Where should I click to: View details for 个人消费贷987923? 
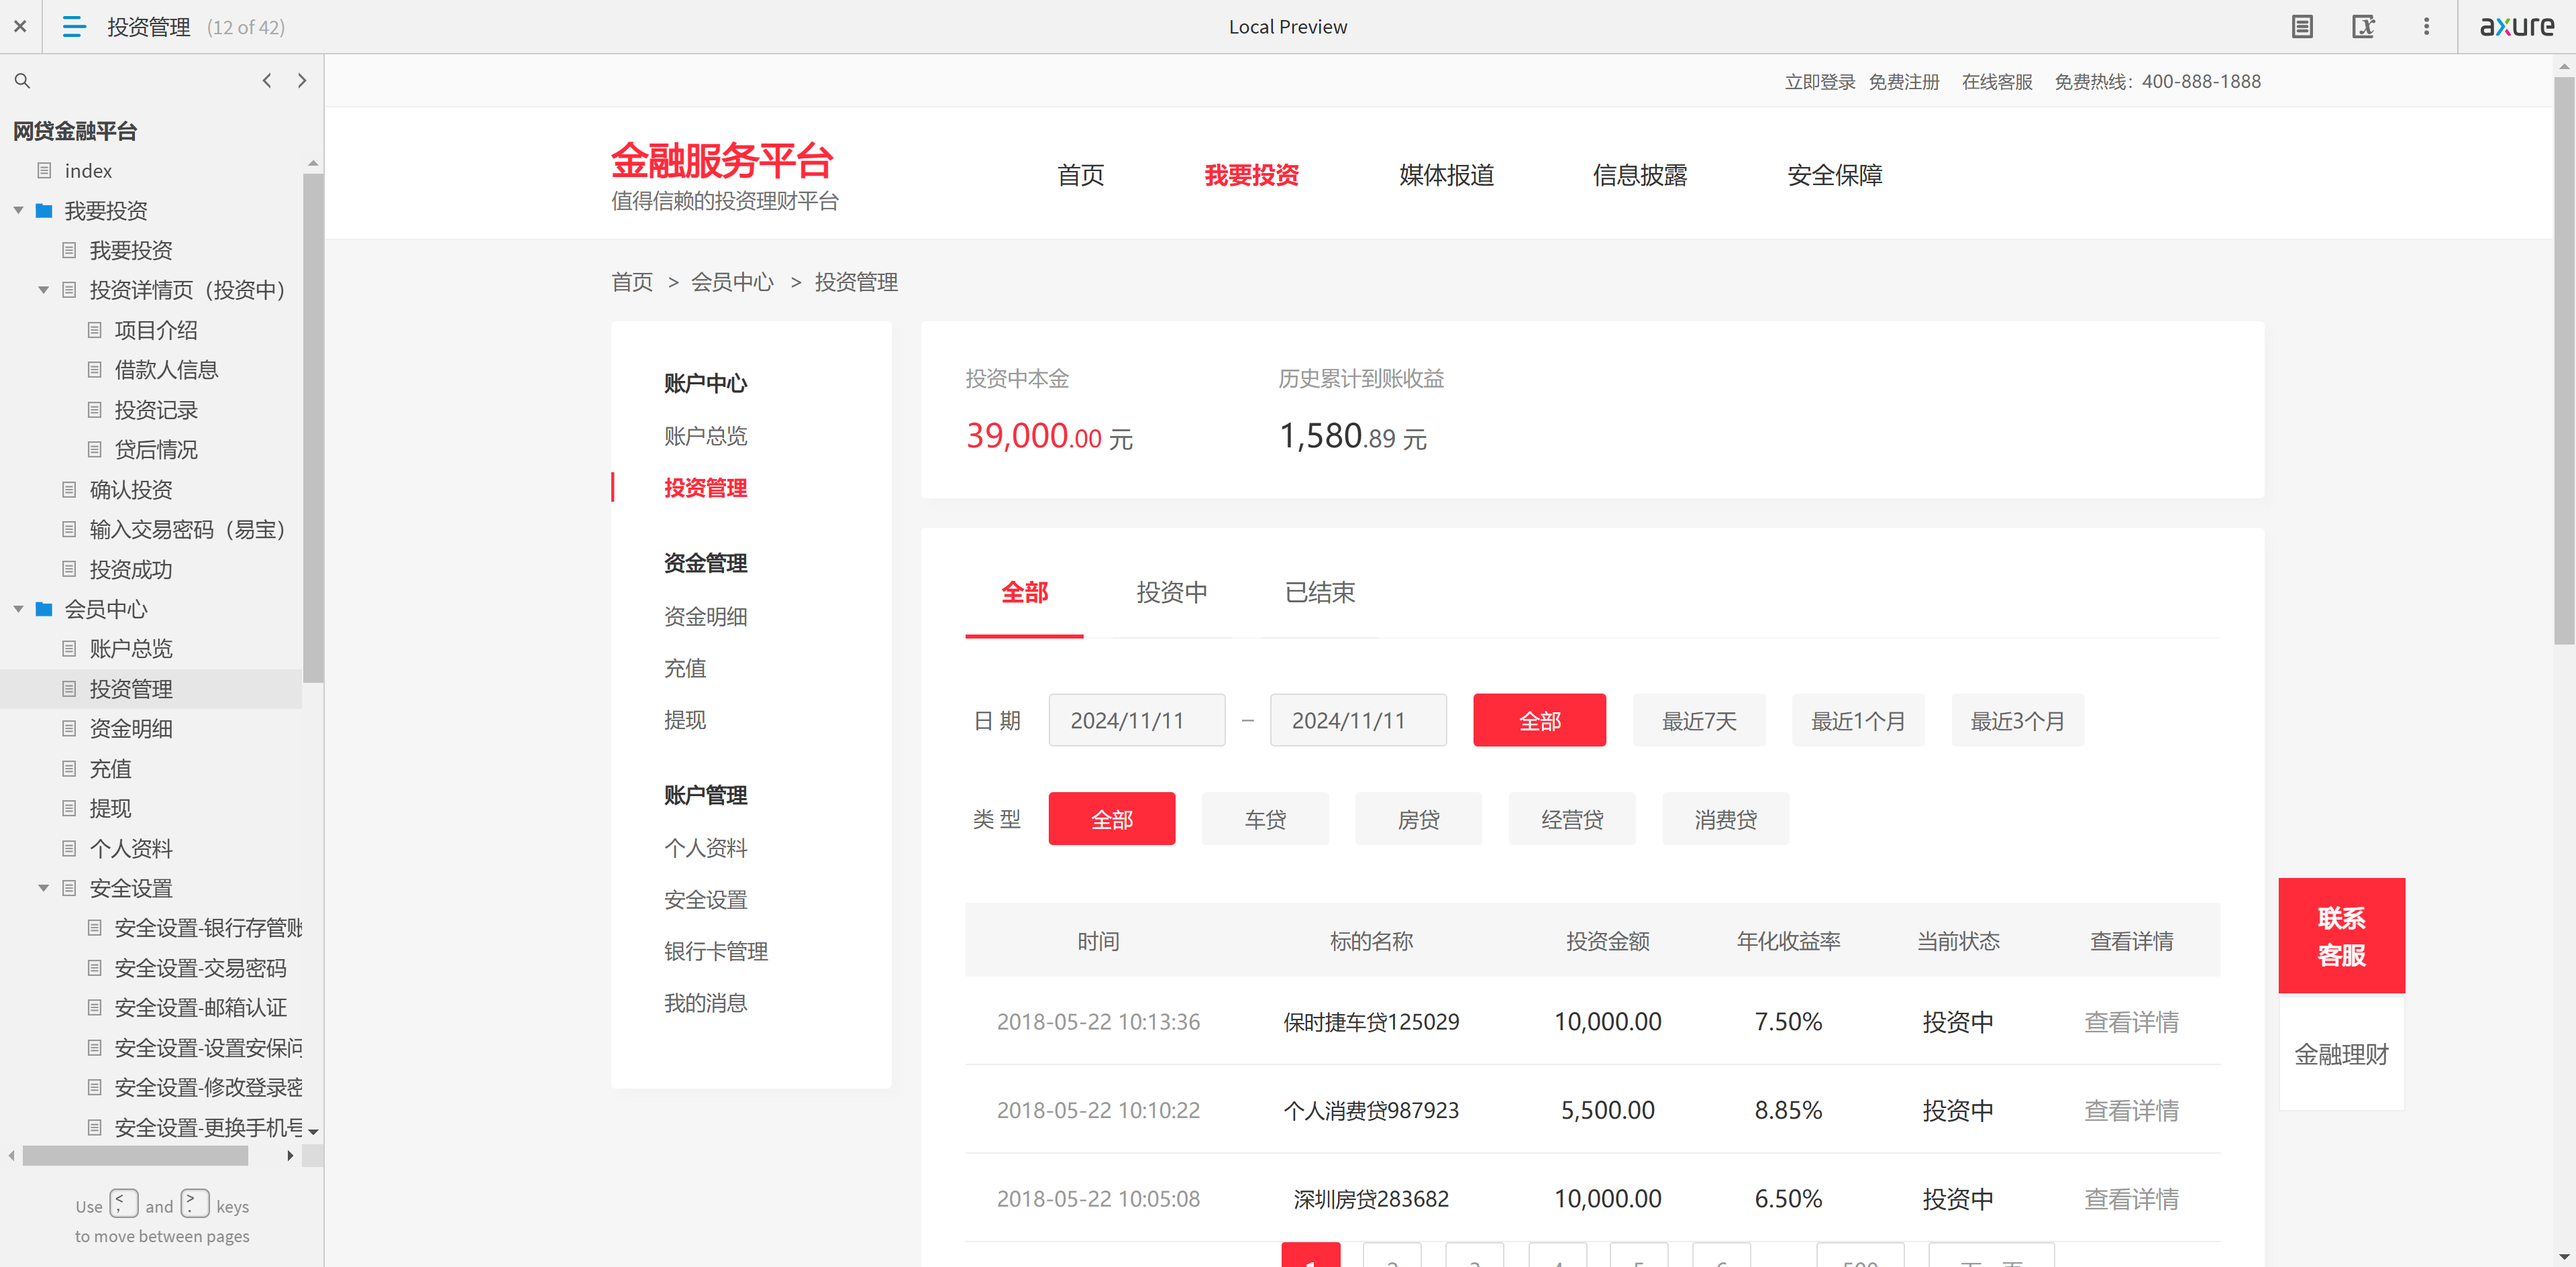coord(2131,1111)
